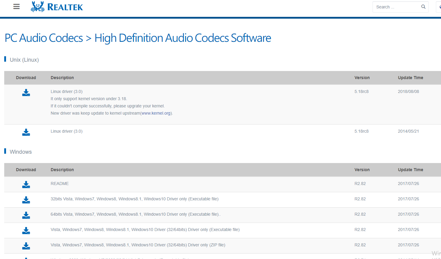
Task: Select 'It only support kernel version under 3.18.'
Action: (89, 99)
